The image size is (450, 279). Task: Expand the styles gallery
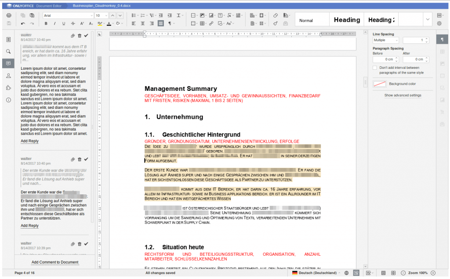428,19
